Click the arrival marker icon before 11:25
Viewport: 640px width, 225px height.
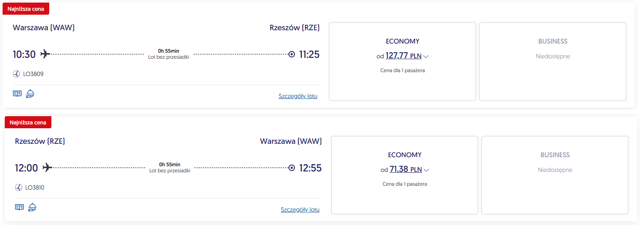click(x=291, y=54)
